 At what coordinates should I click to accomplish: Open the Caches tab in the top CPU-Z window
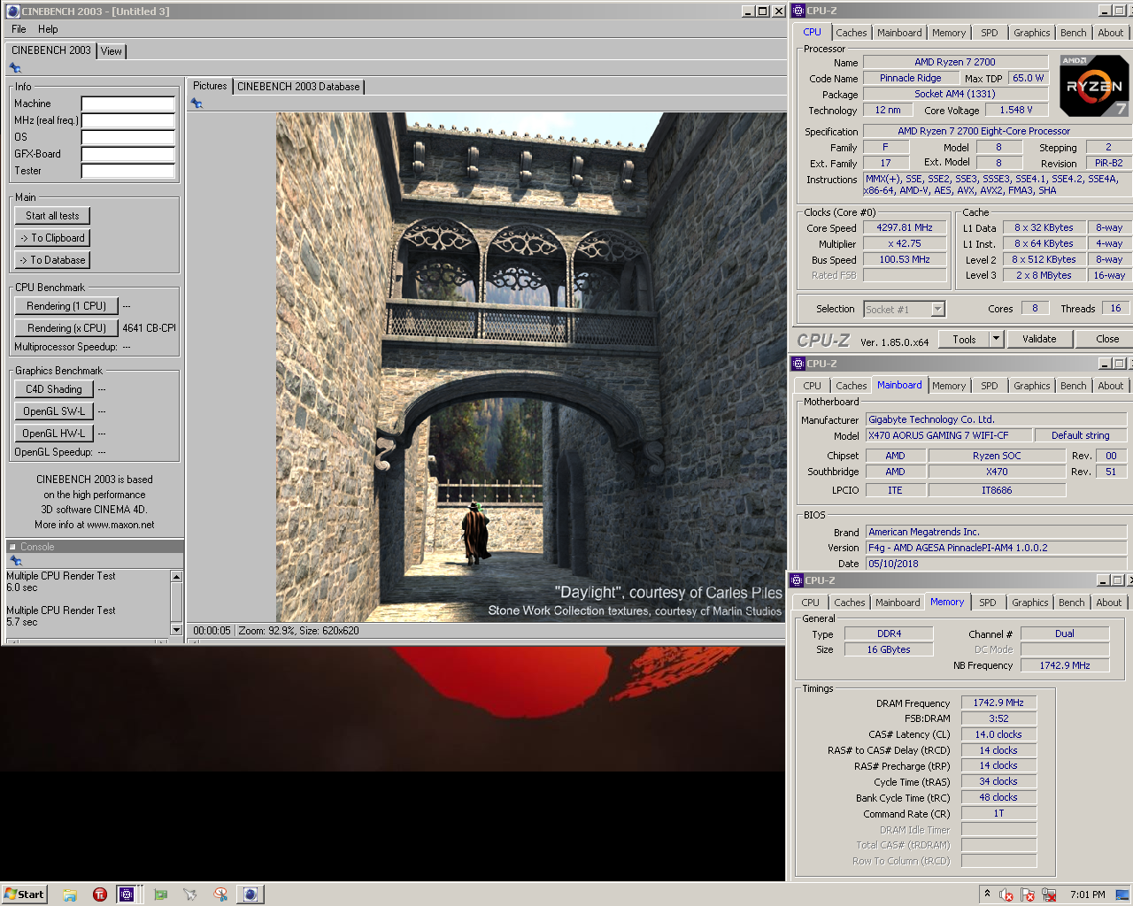click(x=852, y=33)
